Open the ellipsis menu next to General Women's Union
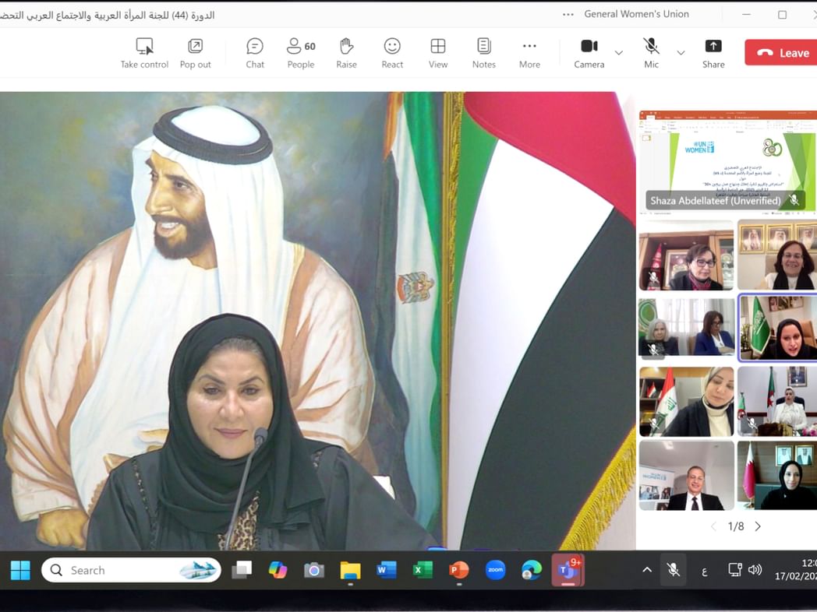The image size is (817, 612). (x=568, y=15)
